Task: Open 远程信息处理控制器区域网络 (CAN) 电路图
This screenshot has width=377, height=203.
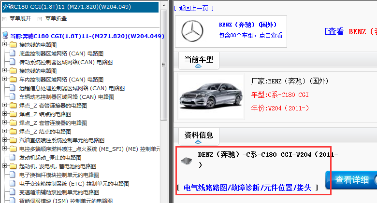Action: point(72,88)
